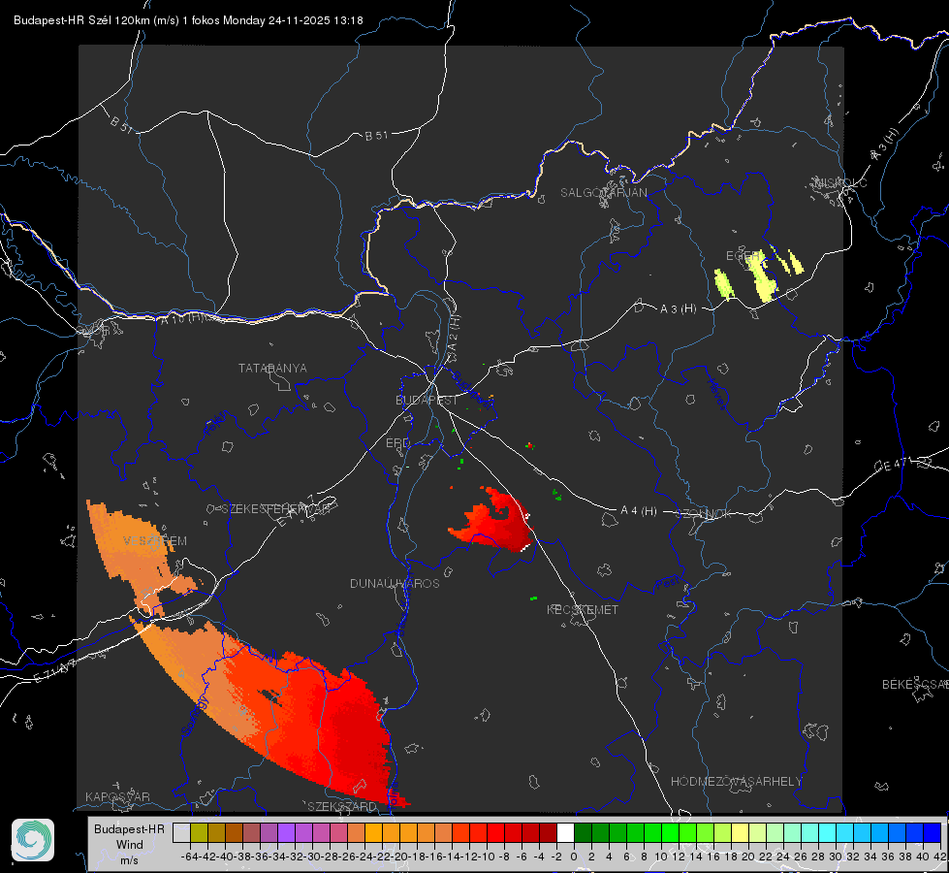Click the BEKESCSABA city label
The height and width of the screenshot is (873, 949).
[x=915, y=685]
